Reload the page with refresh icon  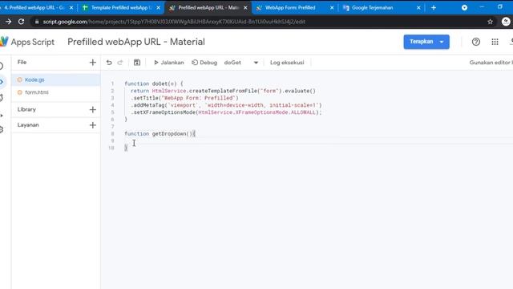click(x=22, y=22)
